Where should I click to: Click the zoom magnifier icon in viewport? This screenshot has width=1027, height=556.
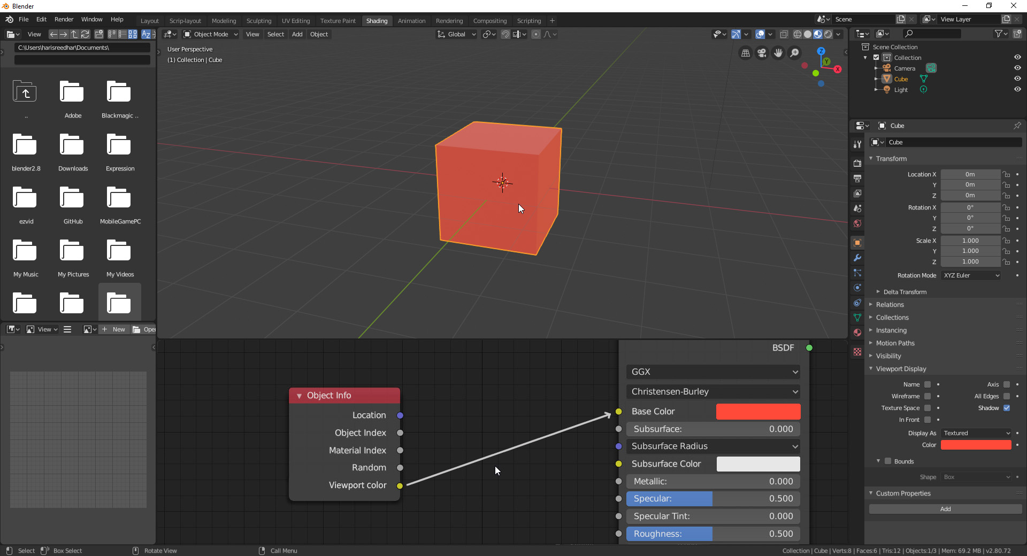795,53
